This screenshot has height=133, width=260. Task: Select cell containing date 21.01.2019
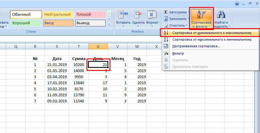click(x=57, y=65)
